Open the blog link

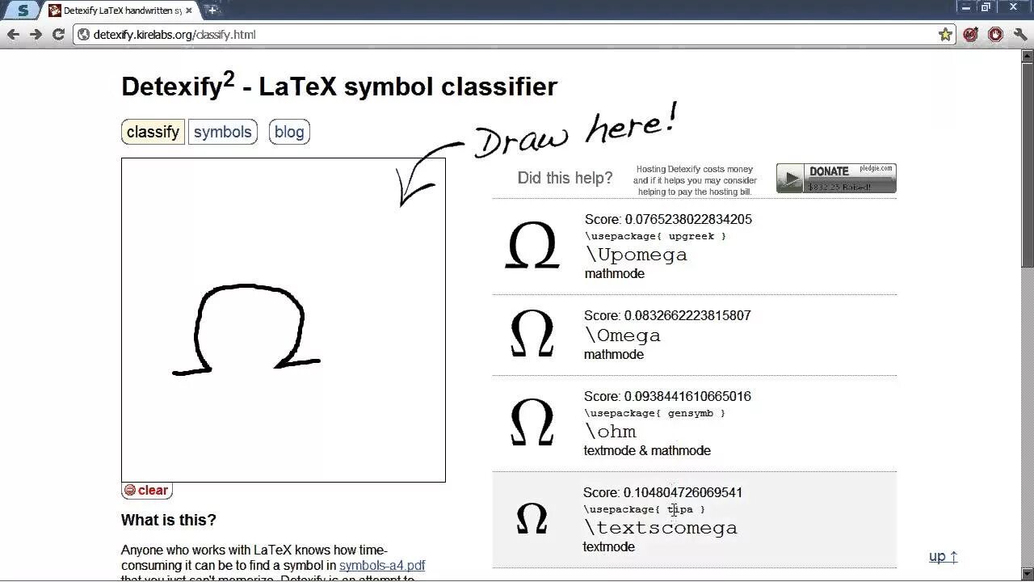point(289,132)
